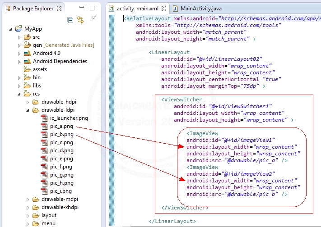Expand the src folder
Viewport: 321px width, 227px height.
19,37
